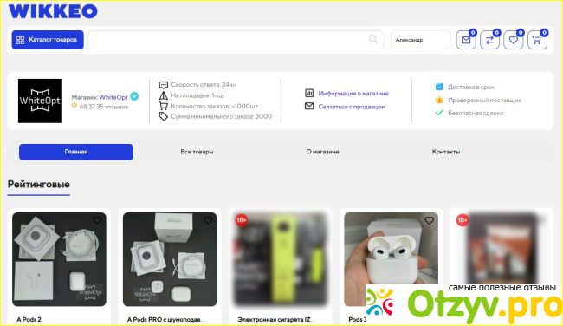Viewport: 563px width, 326px height.
Task: Open the shopping cart icon
Action: click(537, 40)
